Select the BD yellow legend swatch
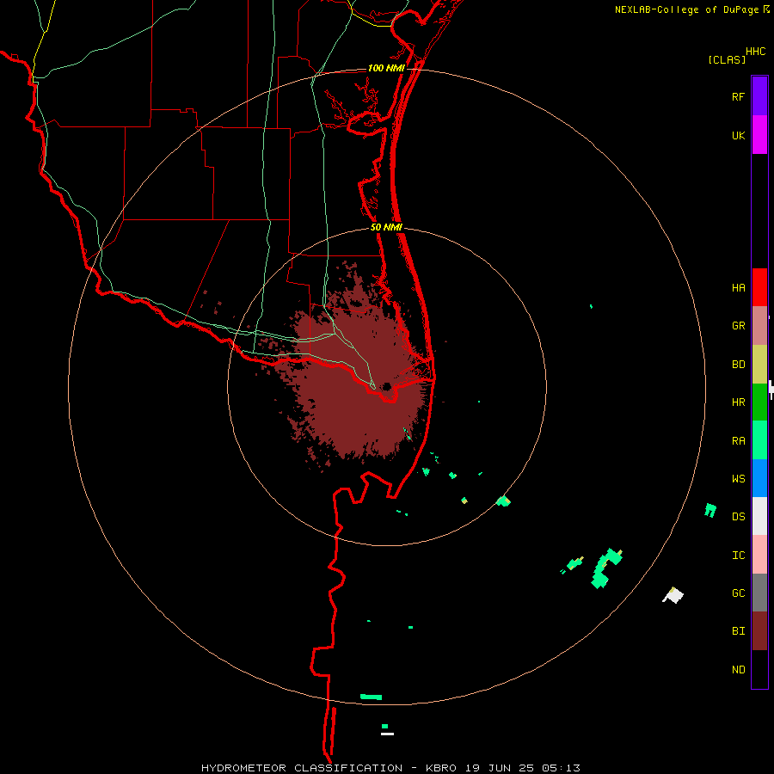Viewport: 774px width, 774px height. [759, 365]
